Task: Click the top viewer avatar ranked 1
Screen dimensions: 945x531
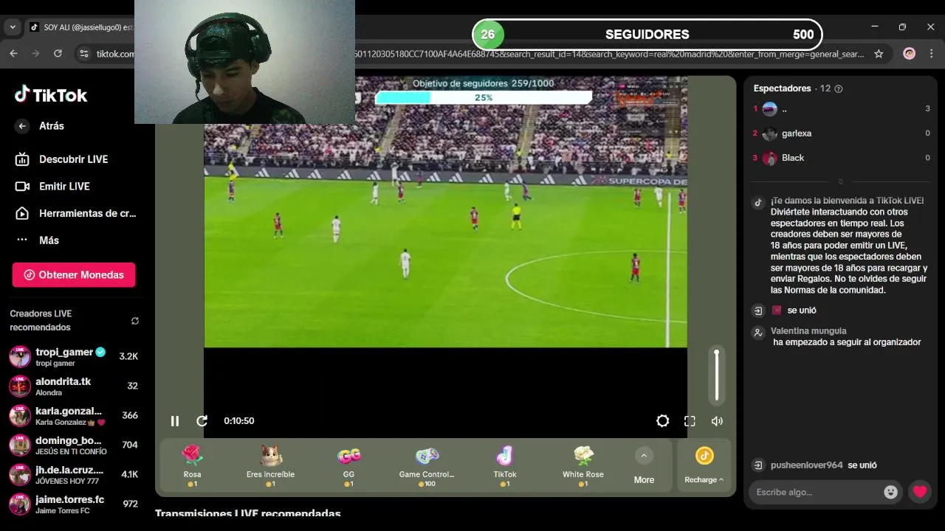Action: click(770, 109)
